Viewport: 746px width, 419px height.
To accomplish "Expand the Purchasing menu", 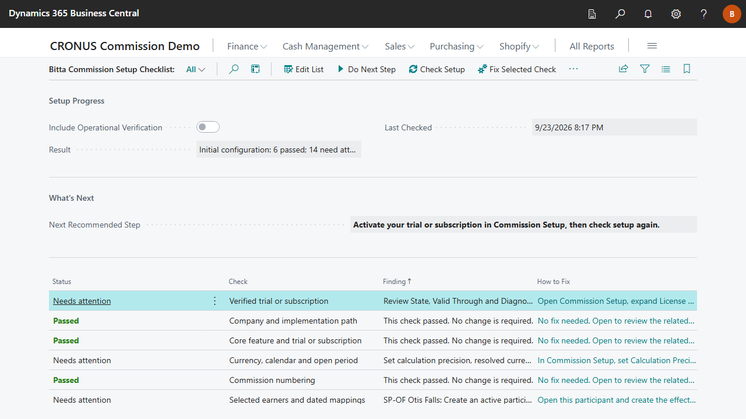I will pyautogui.click(x=456, y=46).
